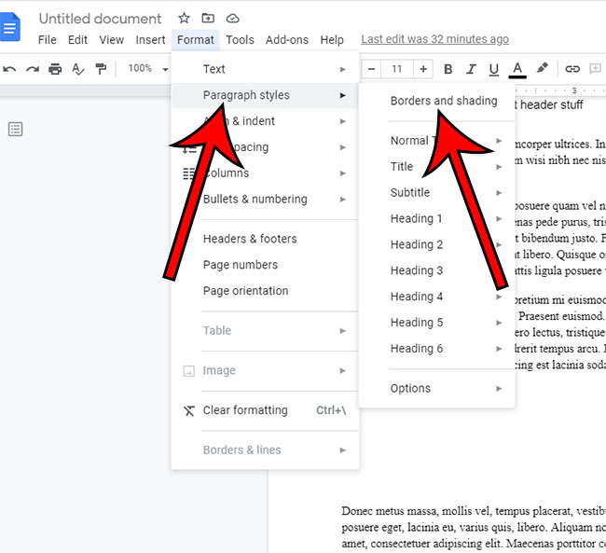Image resolution: width=606 pixels, height=553 pixels.
Task: Open the 'Last edit was 32 minutes ago' link
Action: coord(434,39)
